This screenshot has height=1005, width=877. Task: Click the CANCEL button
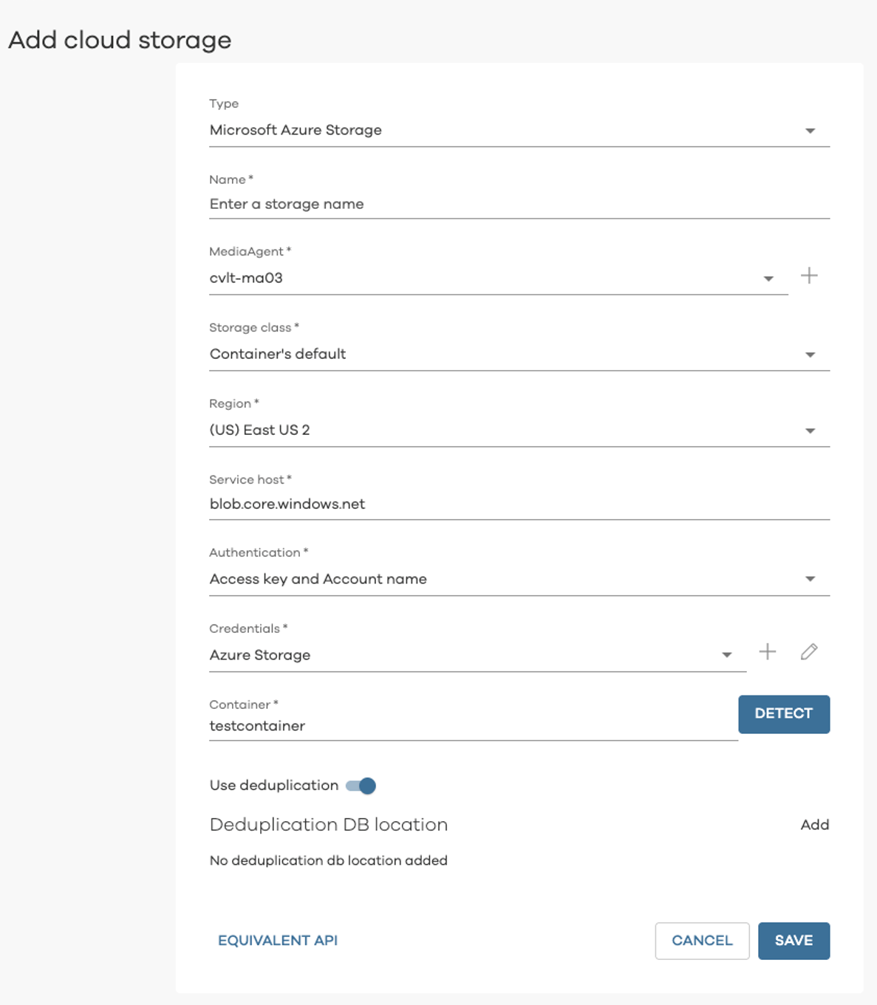pos(702,941)
